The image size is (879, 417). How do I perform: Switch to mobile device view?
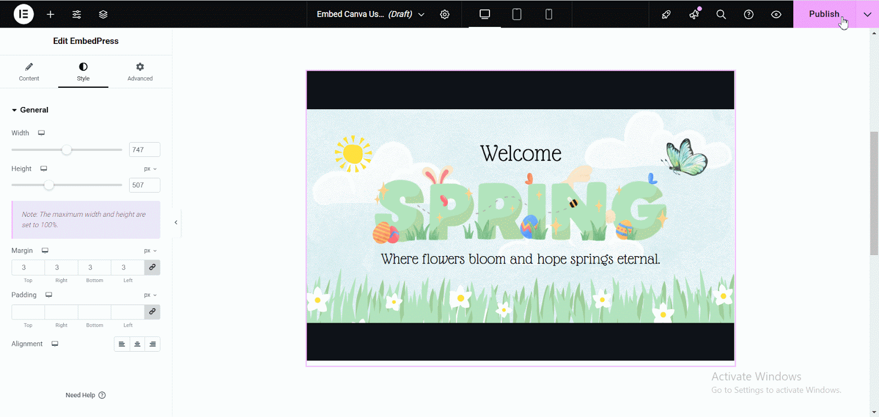pyautogui.click(x=549, y=14)
